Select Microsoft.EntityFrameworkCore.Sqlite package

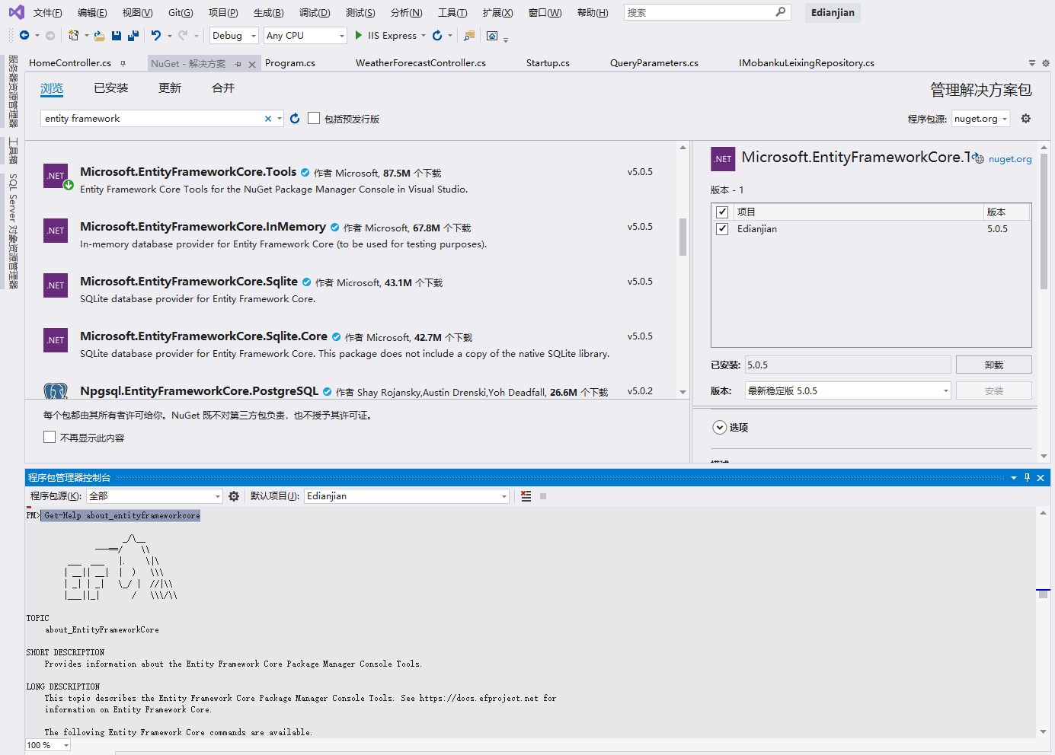(350, 289)
